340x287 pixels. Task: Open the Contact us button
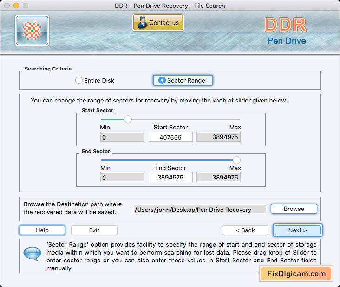point(158,23)
